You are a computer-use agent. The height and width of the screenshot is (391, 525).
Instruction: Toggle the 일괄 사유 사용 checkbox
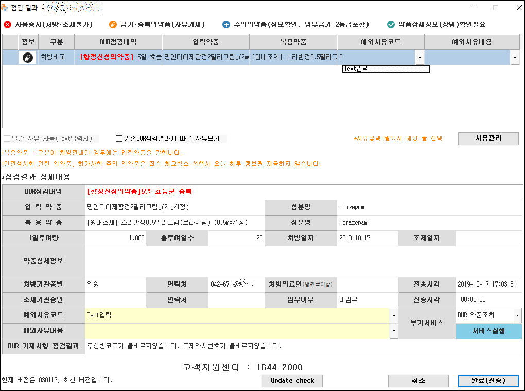coord(7,138)
